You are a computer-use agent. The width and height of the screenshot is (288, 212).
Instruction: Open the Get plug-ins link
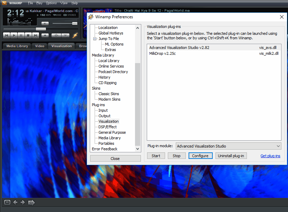(x=270, y=156)
